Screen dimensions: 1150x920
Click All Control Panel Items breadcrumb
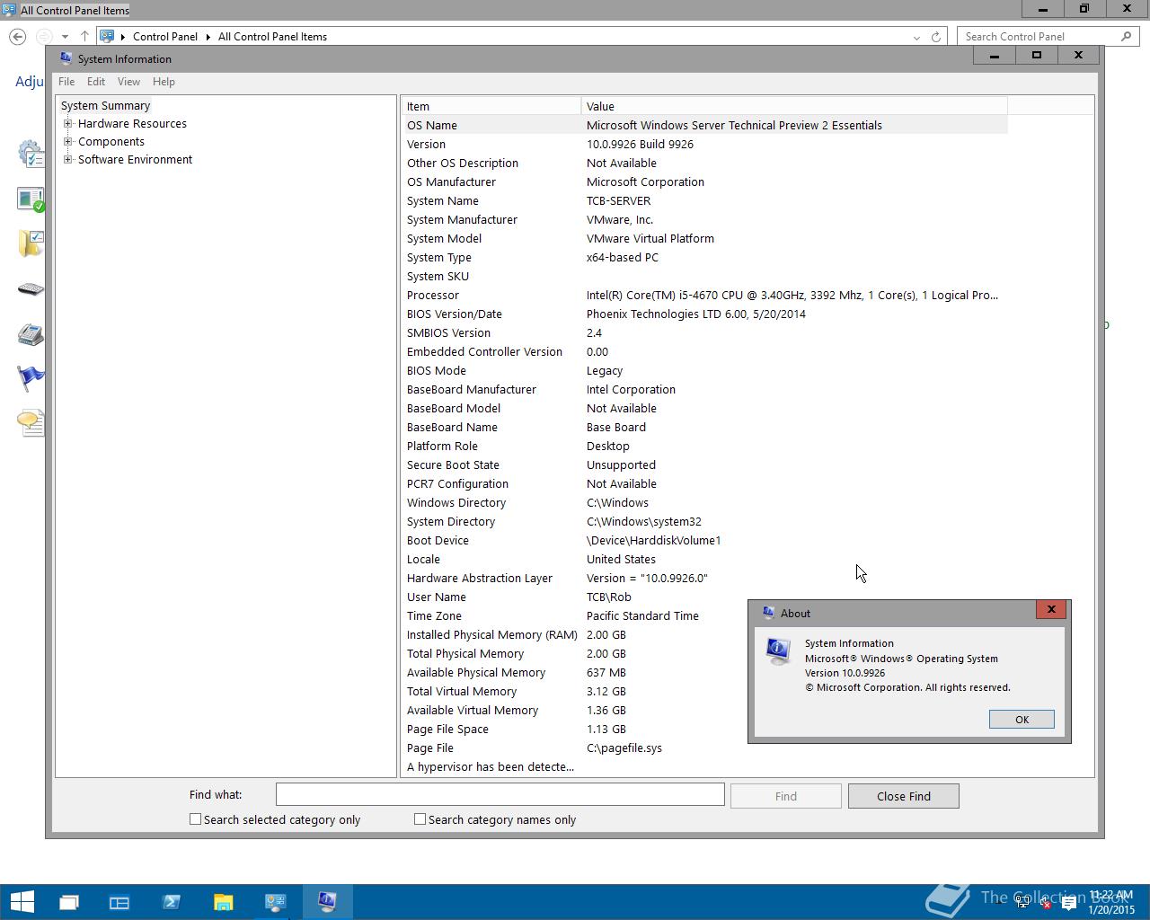(x=272, y=37)
